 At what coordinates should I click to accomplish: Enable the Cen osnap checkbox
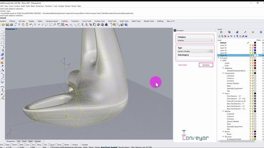(25, 145)
